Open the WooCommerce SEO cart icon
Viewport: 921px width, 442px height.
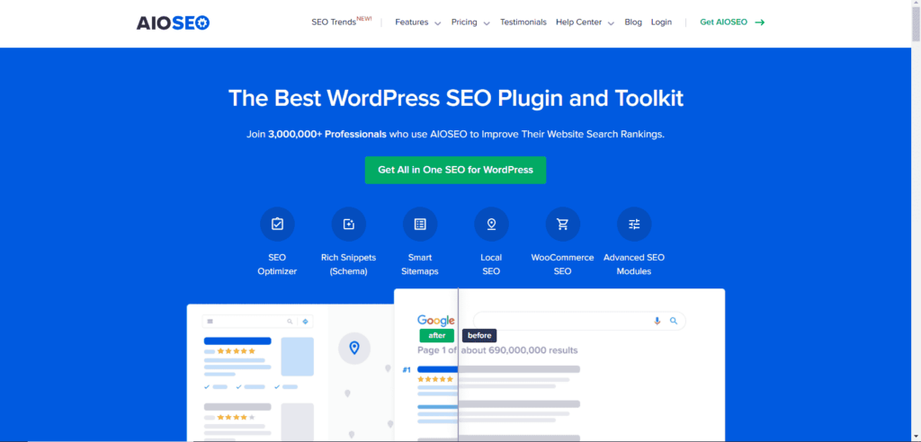pyautogui.click(x=563, y=225)
